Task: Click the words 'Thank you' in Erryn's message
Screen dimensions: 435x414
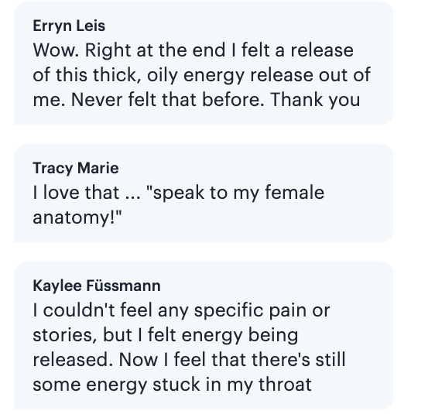Action: coord(316,100)
